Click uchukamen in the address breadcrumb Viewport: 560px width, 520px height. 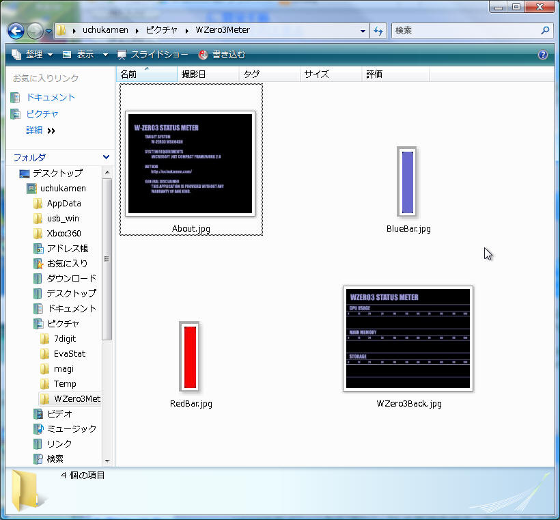105,30
